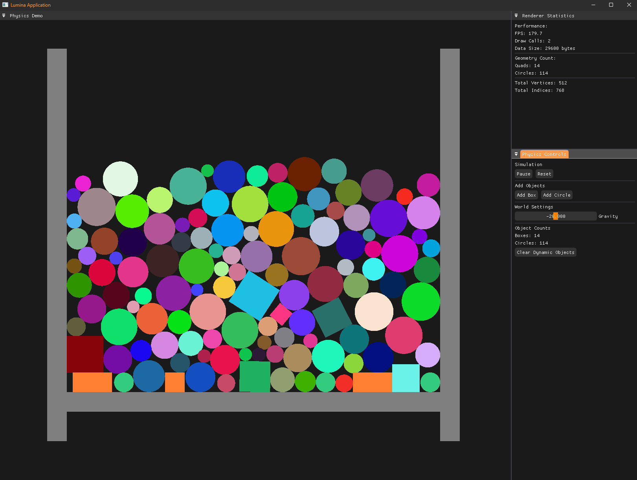Click the Gravity slider handle
The height and width of the screenshot is (480, 637).
click(x=555, y=216)
